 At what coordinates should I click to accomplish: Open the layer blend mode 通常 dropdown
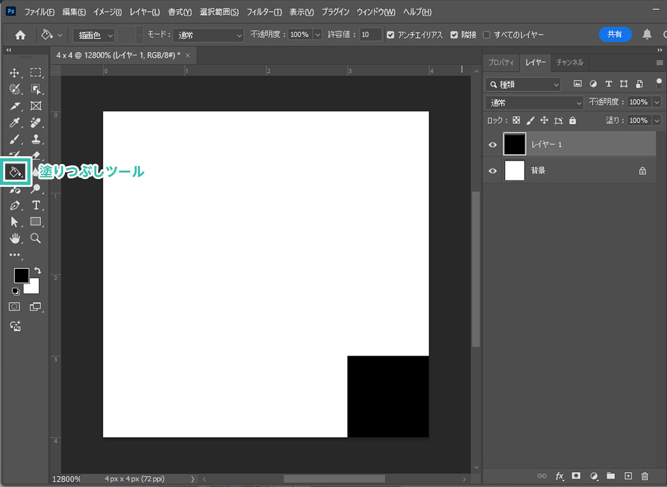pyautogui.click(x=534, y=103)
